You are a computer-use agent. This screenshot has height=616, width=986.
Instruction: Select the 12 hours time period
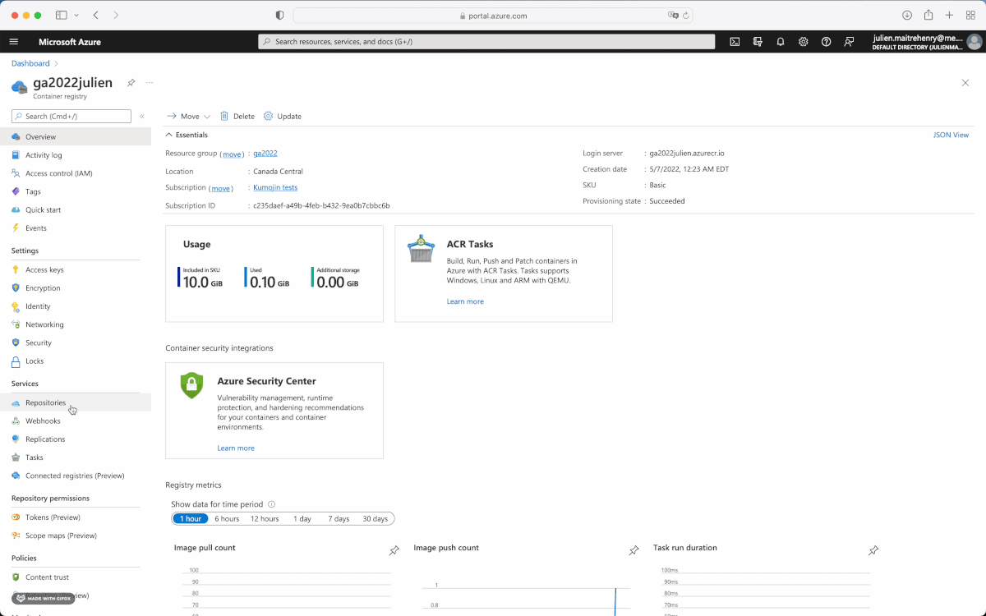click(x=265, y=519)
